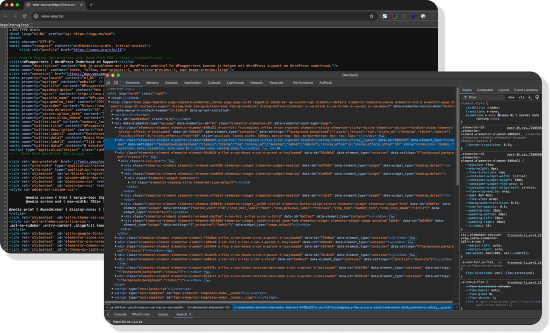550x333 pixels.
Task: Toggle the device toolbar icon in DevTools
Action: (116, 83)
